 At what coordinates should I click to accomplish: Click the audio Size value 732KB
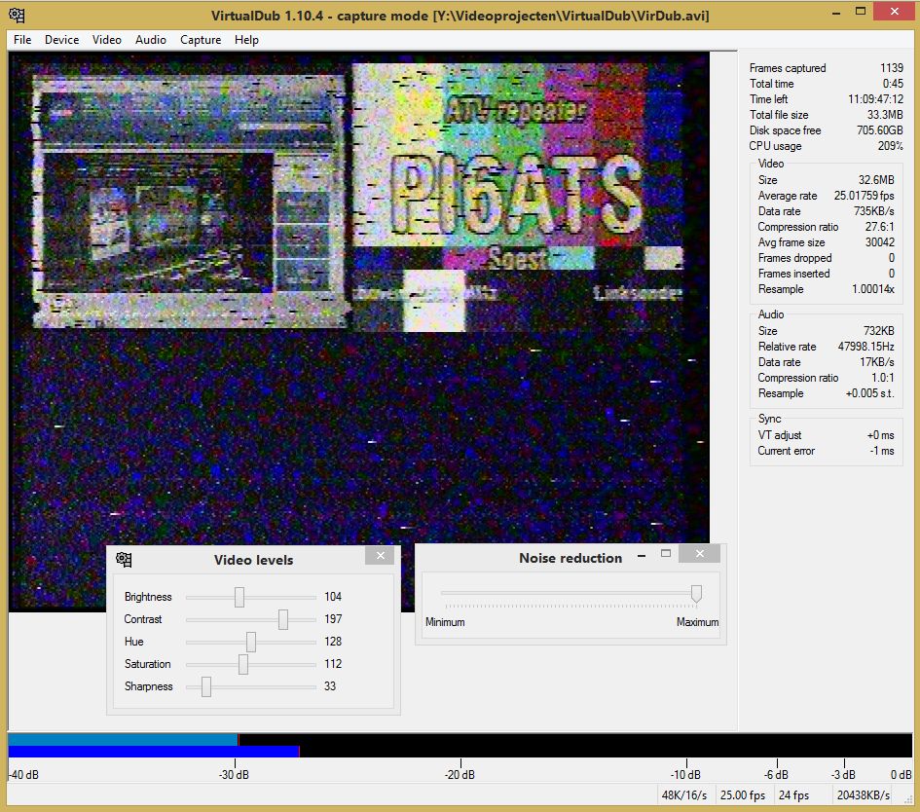878,331
